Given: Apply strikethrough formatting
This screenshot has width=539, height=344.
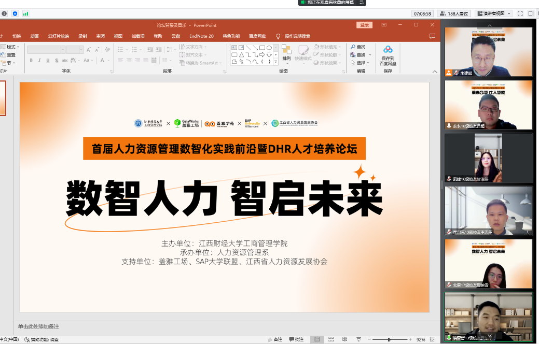Looking at the screenshot, I should (65, 61).
